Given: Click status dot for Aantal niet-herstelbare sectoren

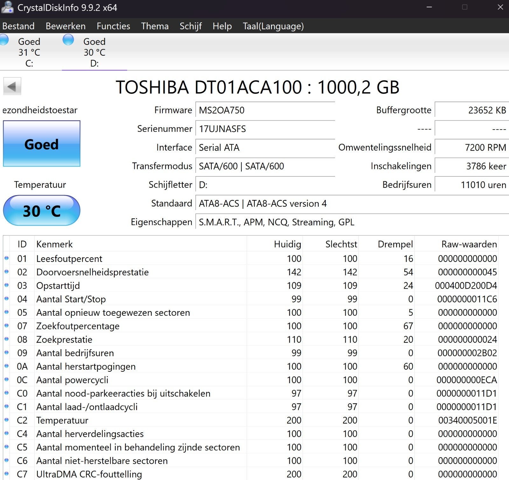Looking at the screenshot, I should tap(6, 460).
